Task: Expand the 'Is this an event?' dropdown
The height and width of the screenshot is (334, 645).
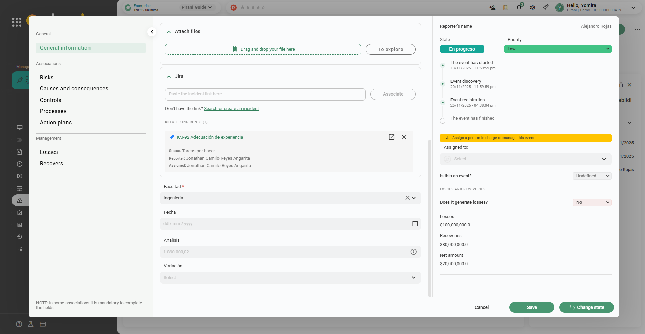Action: click(x=592, y=176)
